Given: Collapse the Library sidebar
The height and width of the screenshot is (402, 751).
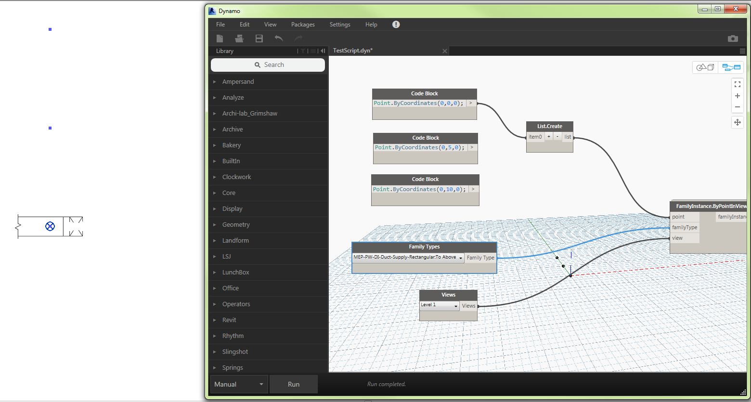Looking at the screenshot, I should [x=323, y=51].
